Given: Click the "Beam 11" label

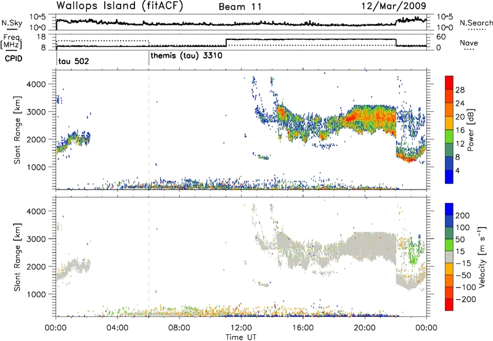Looking at the screenshot, I should point(240,7).
